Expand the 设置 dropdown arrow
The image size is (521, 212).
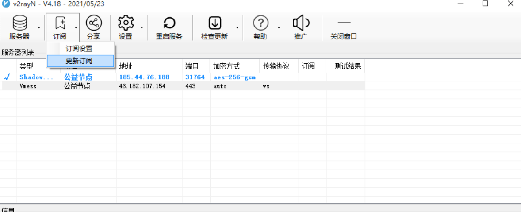[x=142, y=27]
